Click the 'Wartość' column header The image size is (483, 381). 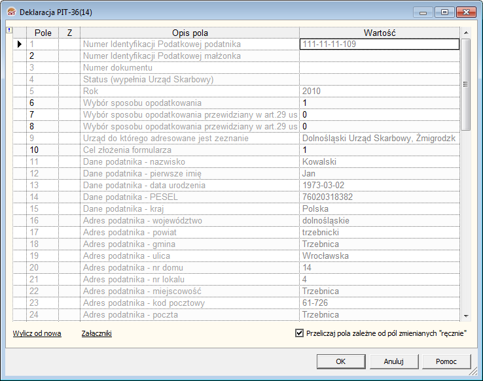click(380, 33)
